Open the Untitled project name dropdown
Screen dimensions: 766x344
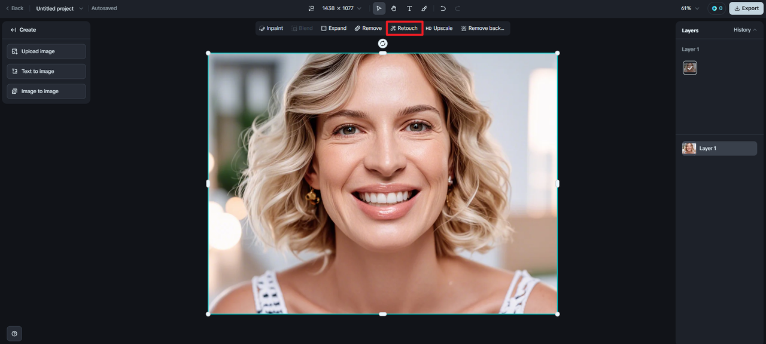click(x=59, y=8)
